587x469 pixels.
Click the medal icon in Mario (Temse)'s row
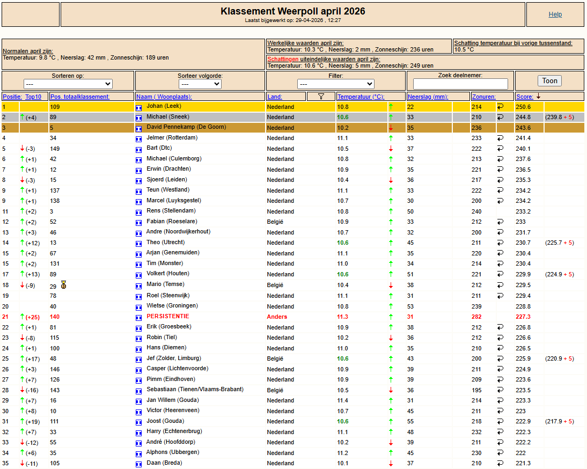(x=63, y=284)
